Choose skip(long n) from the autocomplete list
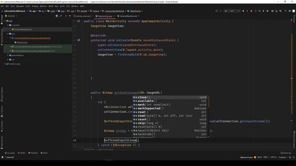This screenshot has height=166, width=296. 170,123
